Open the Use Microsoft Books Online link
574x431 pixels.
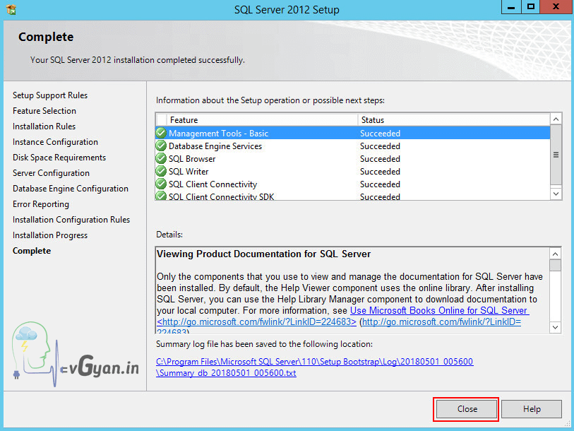tap(439, 310)
